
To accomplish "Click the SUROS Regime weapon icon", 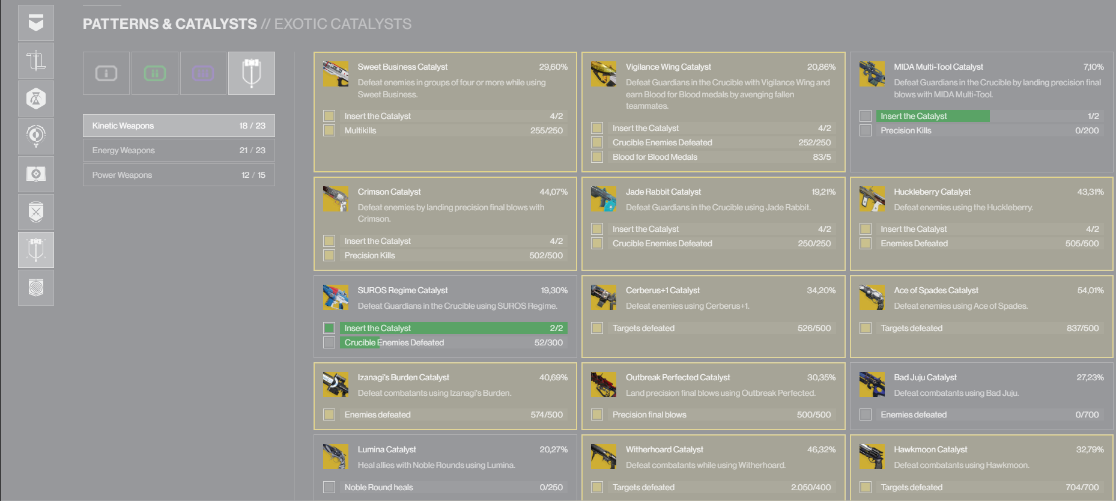I will pyautogui.click(x=336, y=297).
